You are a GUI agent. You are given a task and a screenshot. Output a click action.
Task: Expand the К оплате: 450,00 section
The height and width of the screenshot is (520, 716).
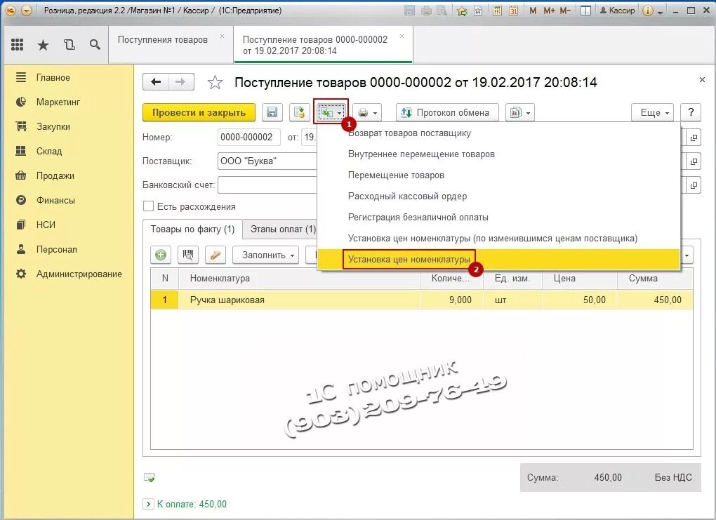pos(148,504)
